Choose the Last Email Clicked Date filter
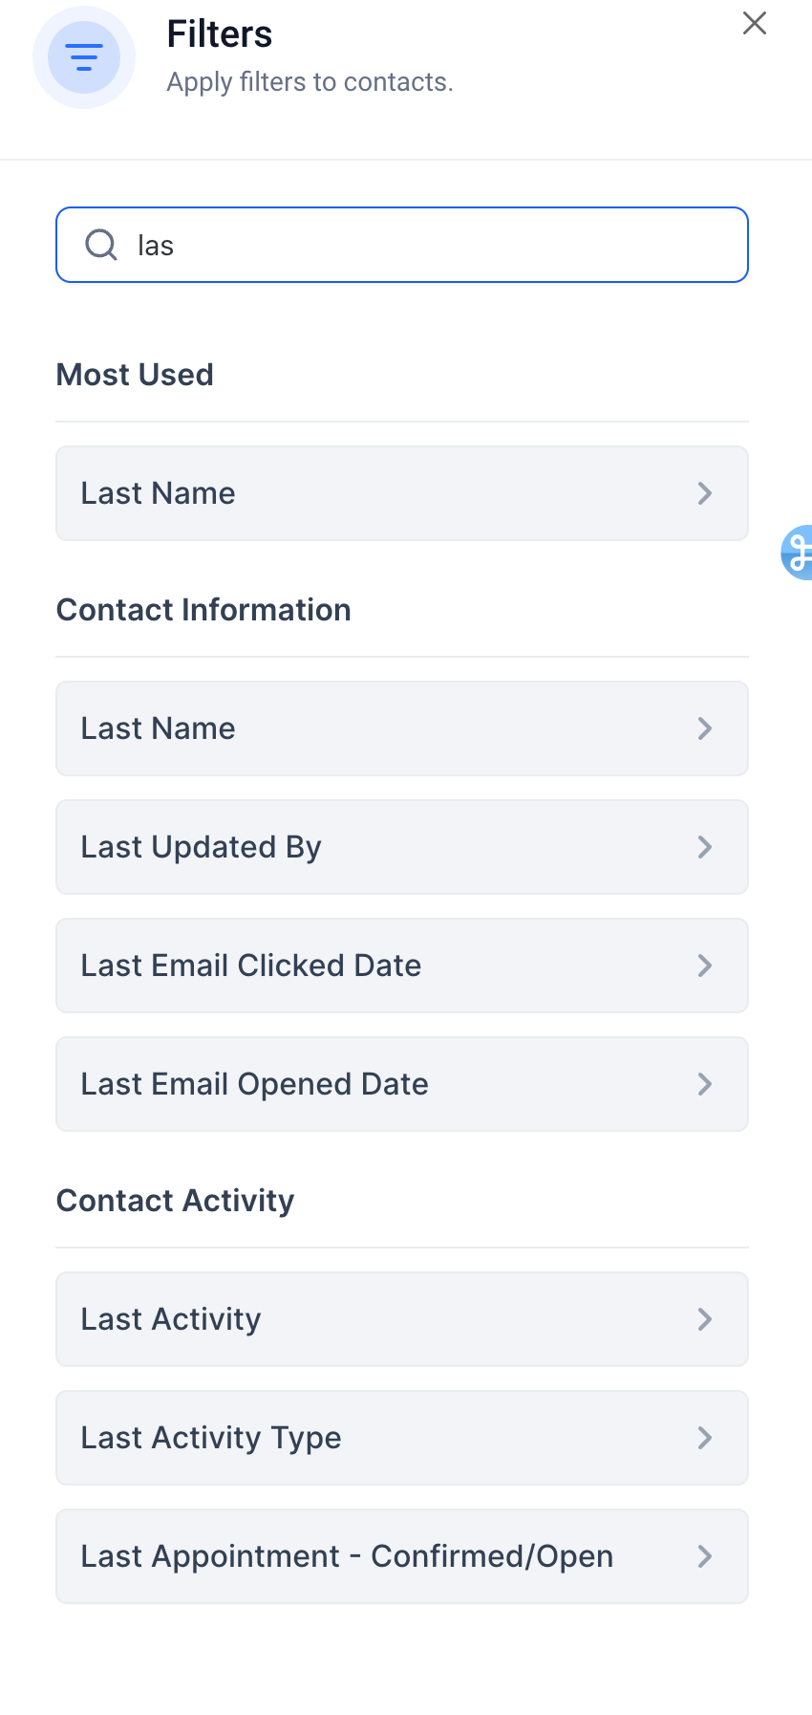 coord(382,966)
